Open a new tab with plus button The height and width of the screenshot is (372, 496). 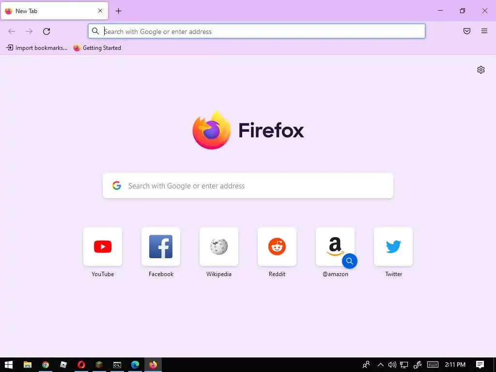(118, 11)
